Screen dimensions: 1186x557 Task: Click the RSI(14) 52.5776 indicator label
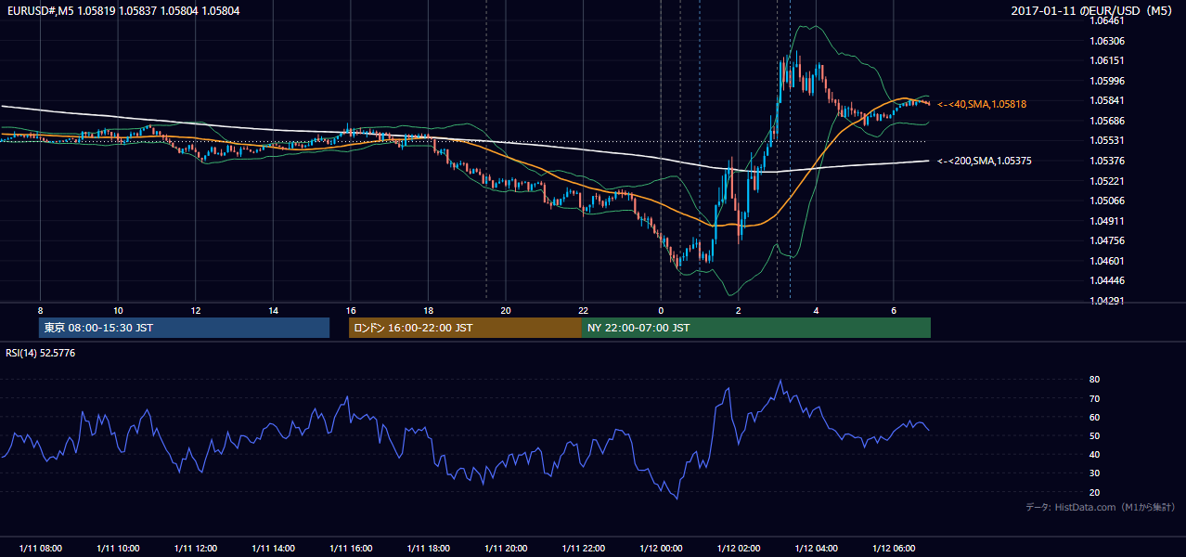(x=41, y=354)
